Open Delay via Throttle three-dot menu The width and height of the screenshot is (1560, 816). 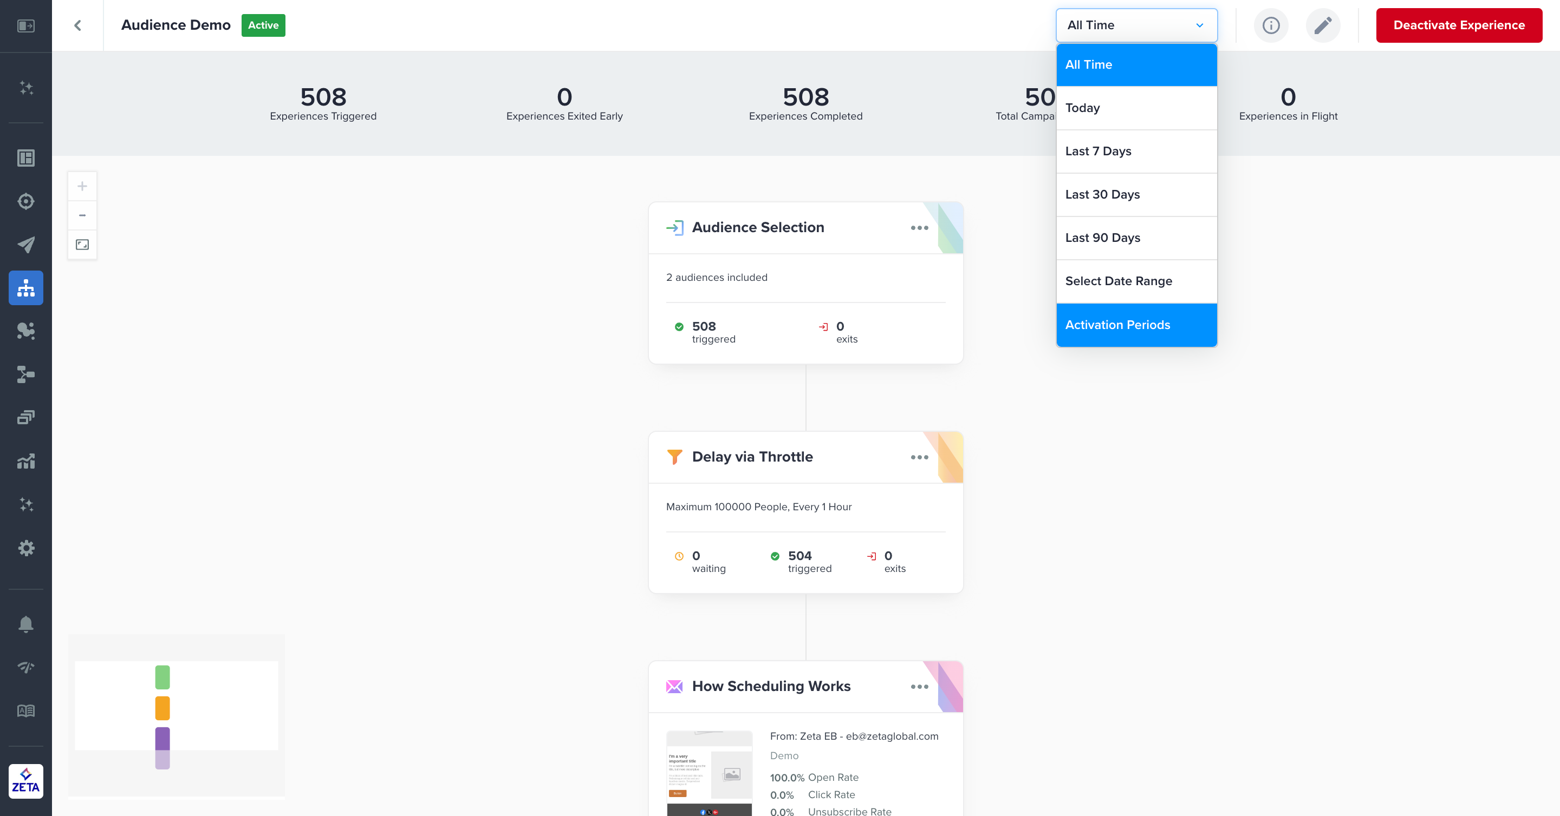pyautogui.click(x=919, y=457)
